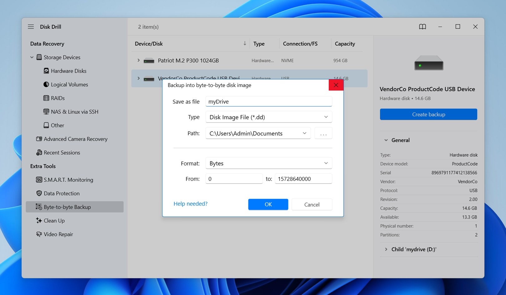Screen dimensions: 506x295
Task: Edit the Save as file name field
Action: 269,102
